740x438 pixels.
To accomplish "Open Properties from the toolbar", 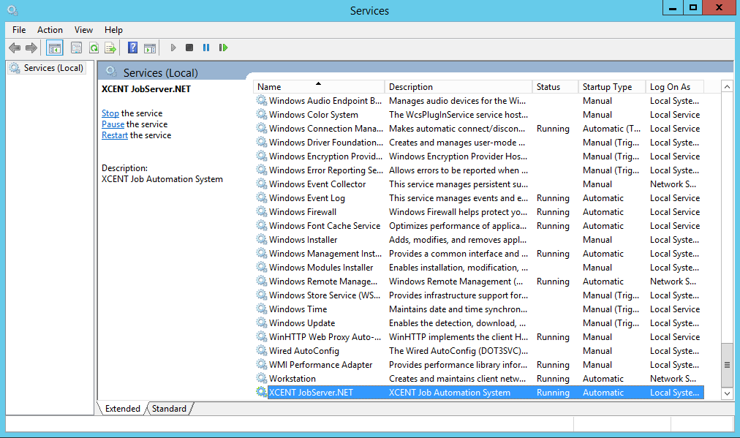I will coord(76,48).
